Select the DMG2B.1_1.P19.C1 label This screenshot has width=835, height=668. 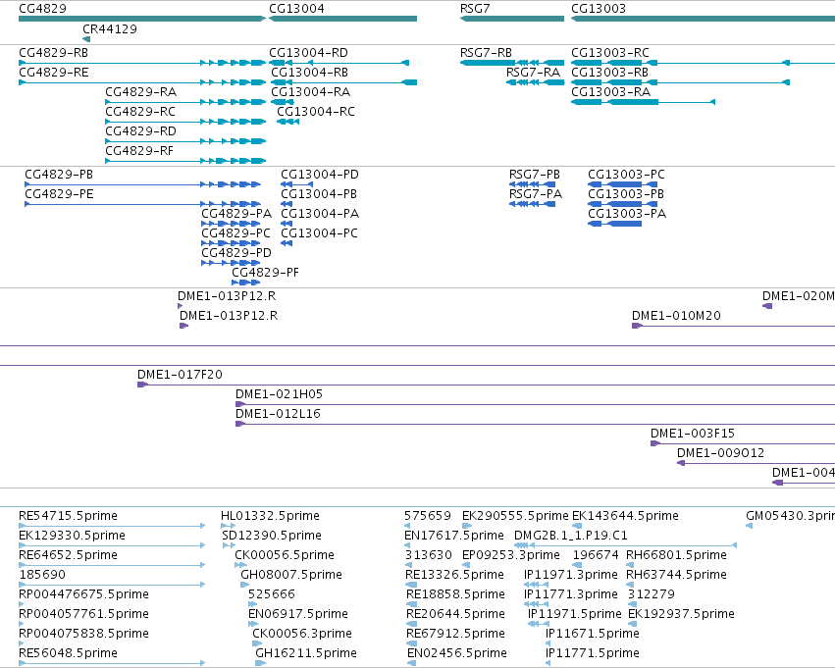tap(571, 536)
